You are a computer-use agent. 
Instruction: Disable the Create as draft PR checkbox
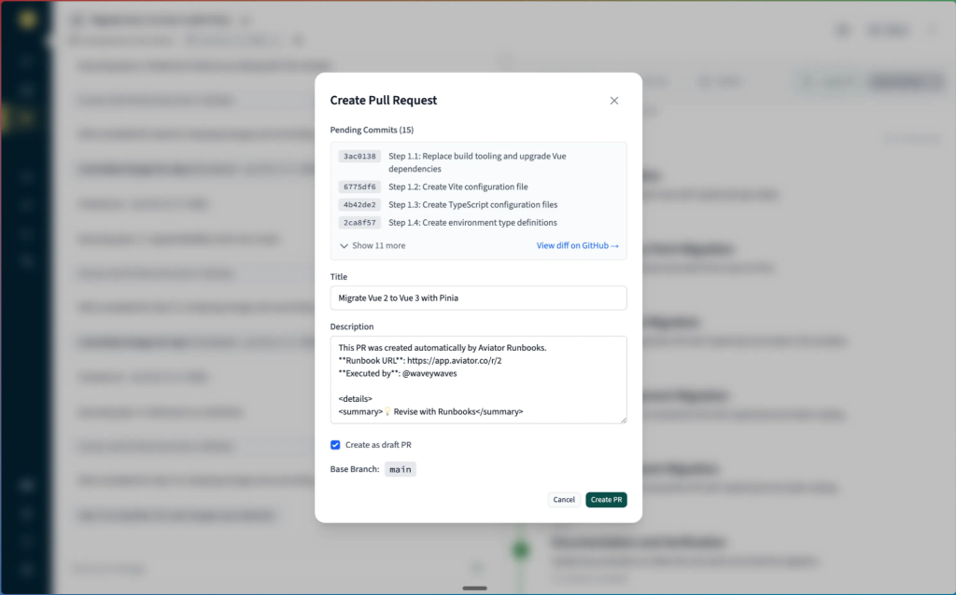pos(335,445)
